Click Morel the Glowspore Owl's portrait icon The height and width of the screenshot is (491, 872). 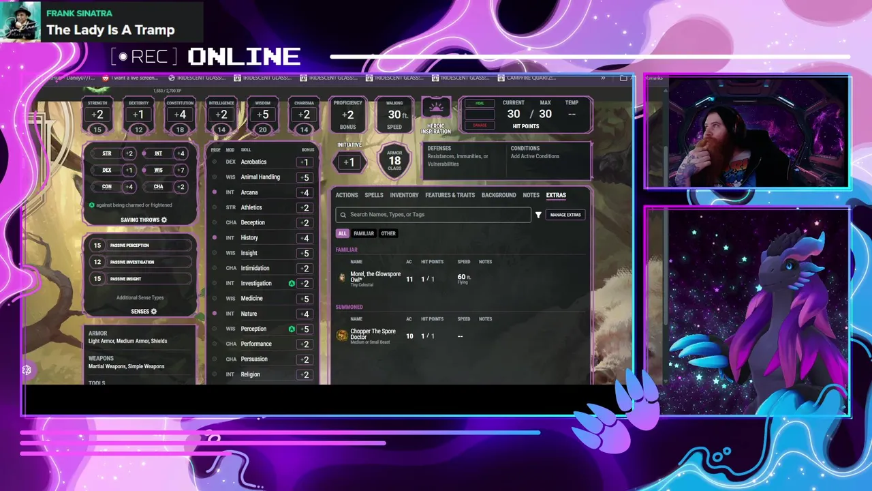click(x=343, y=278)
